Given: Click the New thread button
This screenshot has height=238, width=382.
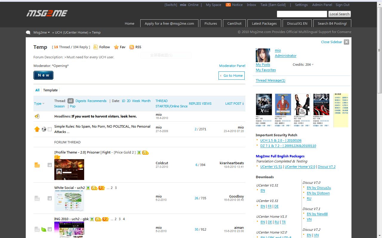Looking at the screenshot, I should click(x=43, y=75).
